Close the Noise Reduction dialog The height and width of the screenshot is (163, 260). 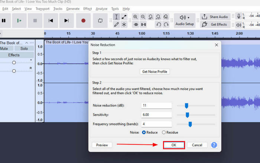(x=217, y=45)
